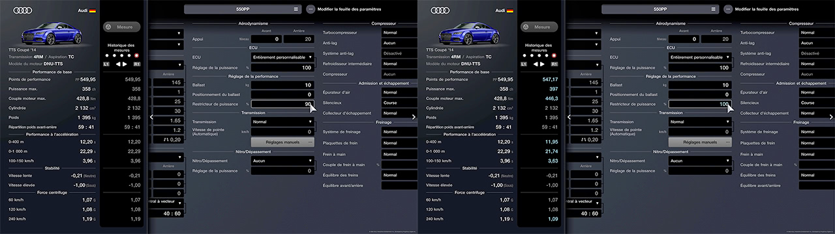Click 'Réglages manuels' button on left screen
The height and width of the screenshot is (234, 835).
tap(282, 142)
